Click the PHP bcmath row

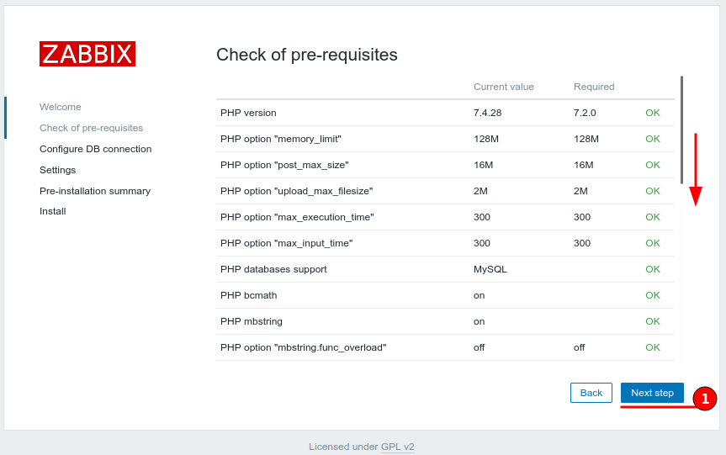click(445, 295)
